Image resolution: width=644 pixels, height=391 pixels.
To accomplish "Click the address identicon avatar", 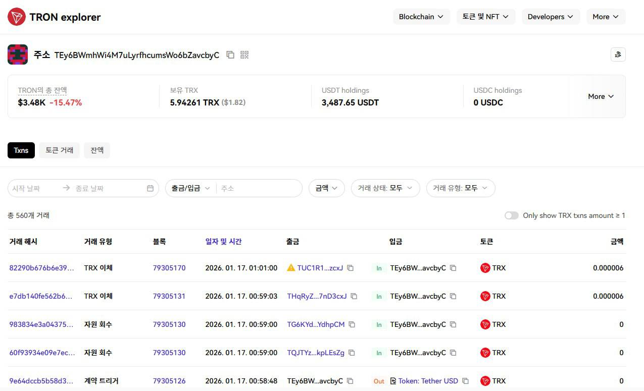I will [x=18, y=54].
